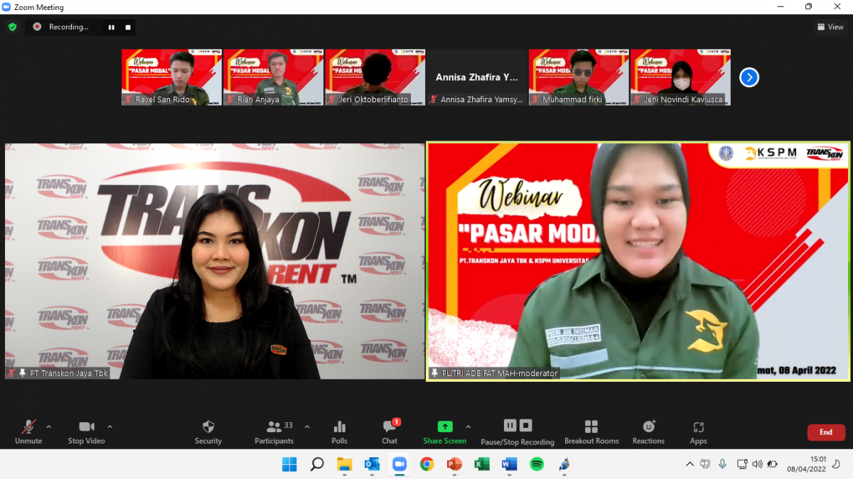The image size is (853, 479).
Task: Open video options arrow beside Stop Video
Action: pos(109,426)
